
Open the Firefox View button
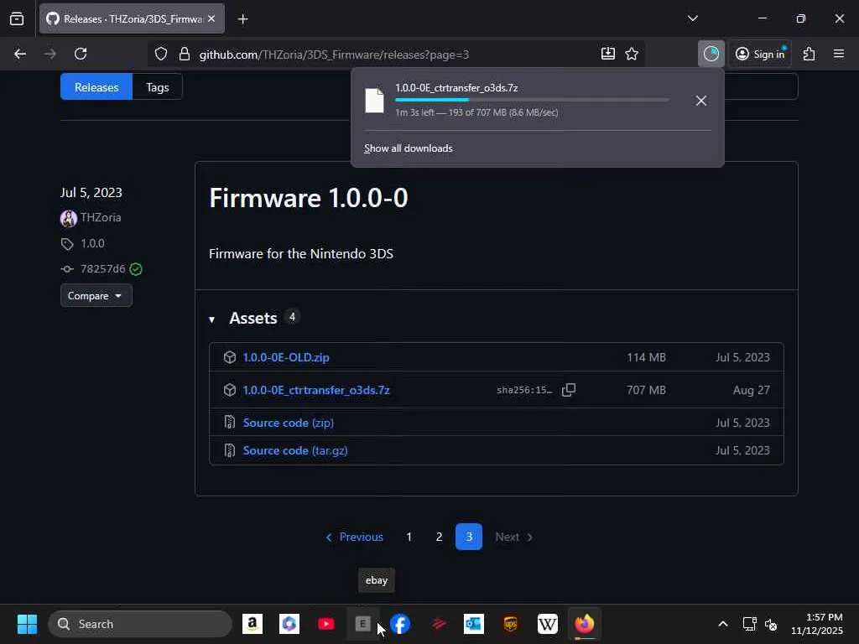(17, 18)
